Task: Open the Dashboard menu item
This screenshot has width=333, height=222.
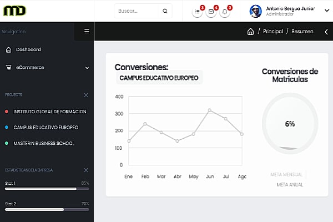Action: click(x=28, y=49)
